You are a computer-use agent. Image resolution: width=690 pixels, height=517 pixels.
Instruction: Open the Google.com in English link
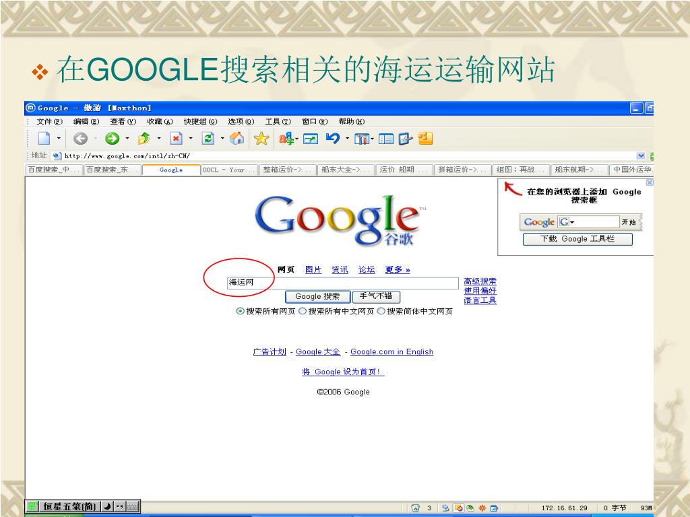pos(391,351)
